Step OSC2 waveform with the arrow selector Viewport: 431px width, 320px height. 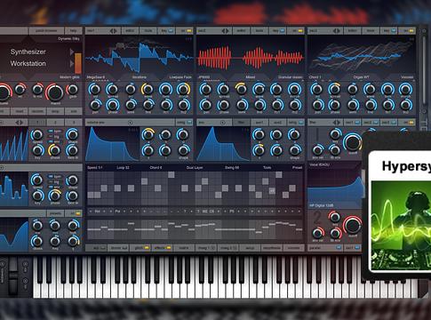click(x=226, y=31)
